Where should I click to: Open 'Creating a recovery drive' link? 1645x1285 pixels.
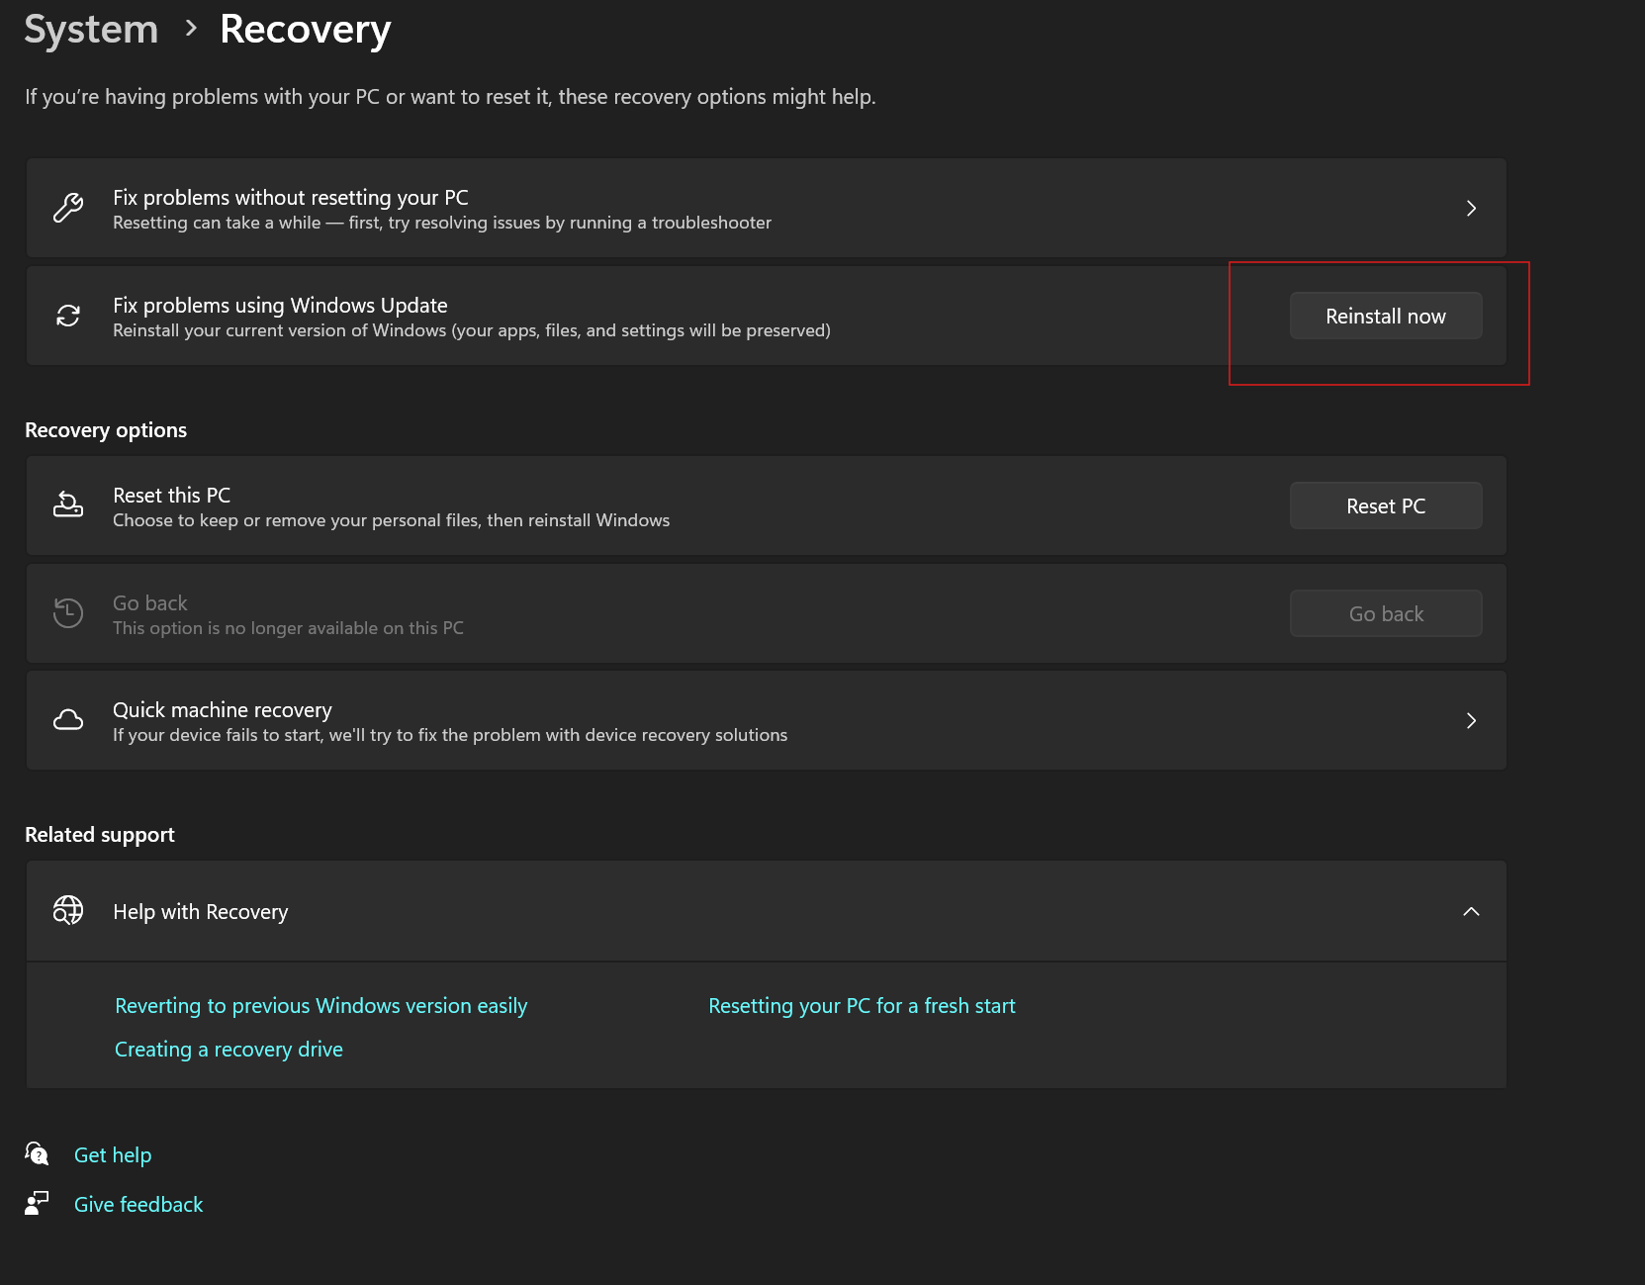tap(228, 1050)
